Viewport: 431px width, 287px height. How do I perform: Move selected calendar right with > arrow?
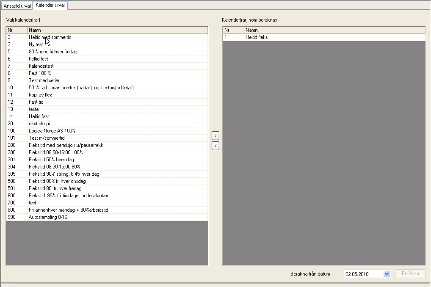tap(215, 135)
